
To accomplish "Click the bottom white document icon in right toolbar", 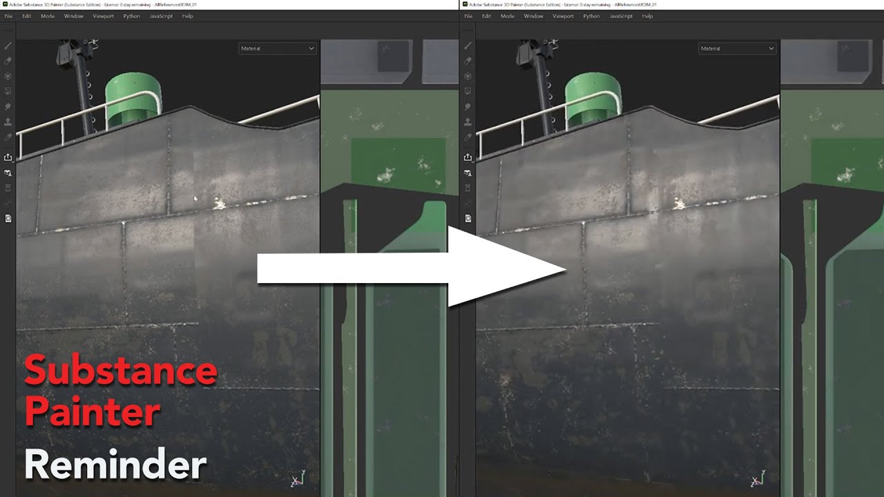I will coord(468,218).
